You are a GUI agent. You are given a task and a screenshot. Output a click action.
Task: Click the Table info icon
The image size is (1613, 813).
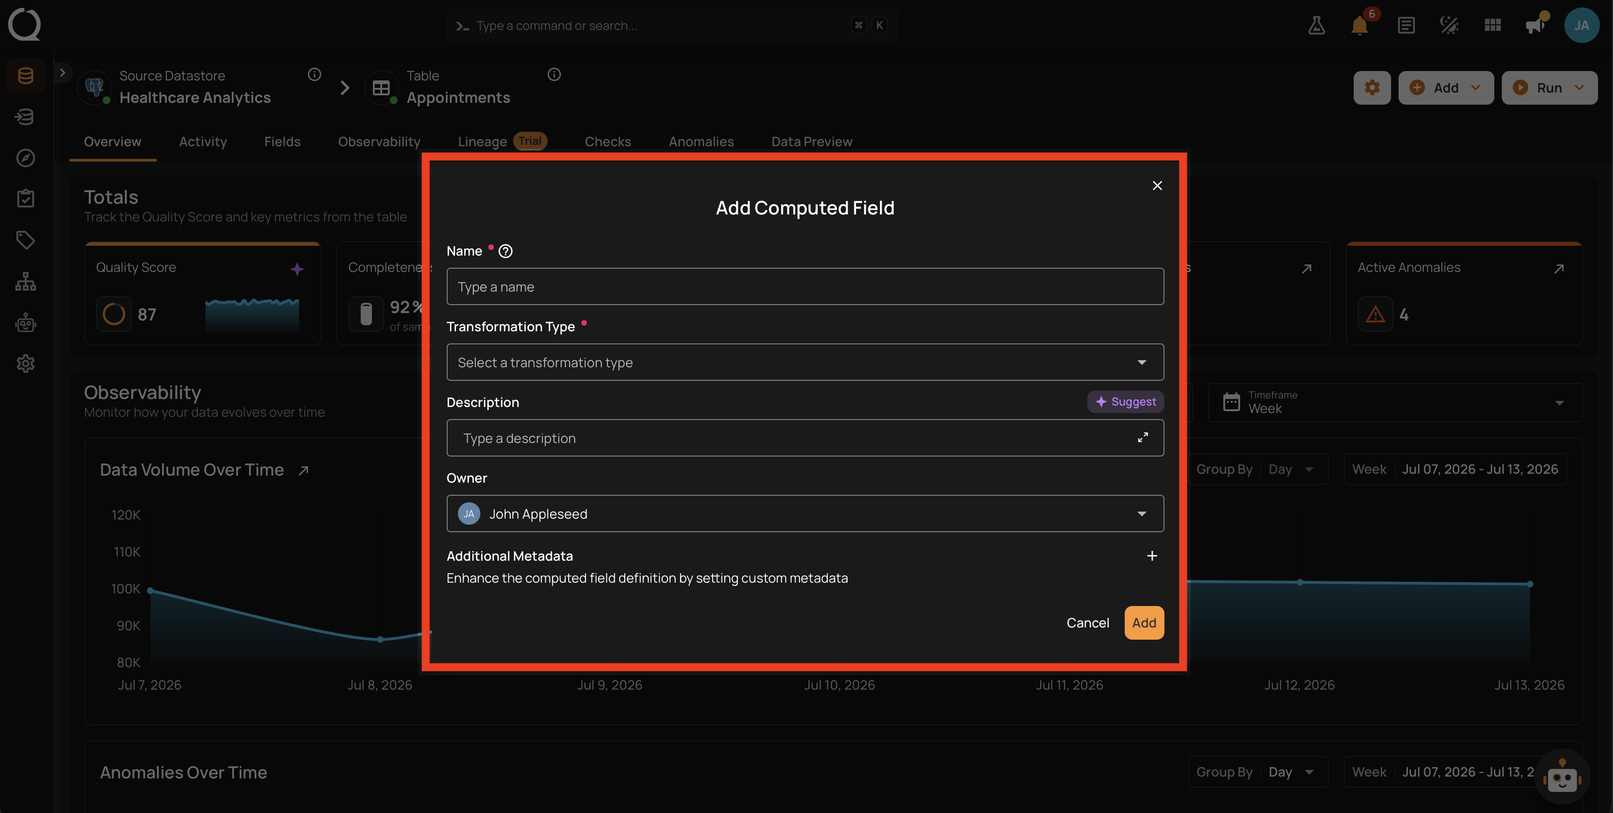tap(554, 75)
